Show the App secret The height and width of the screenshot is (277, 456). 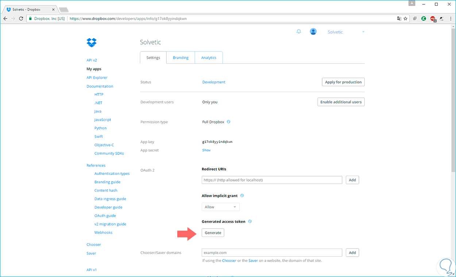pyautogui.click(x=206, y=150)
